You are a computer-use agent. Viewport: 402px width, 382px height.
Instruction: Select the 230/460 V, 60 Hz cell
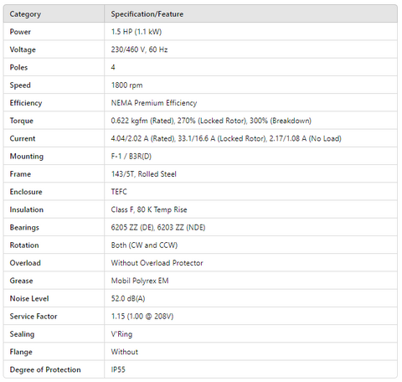tap(250, 49)
